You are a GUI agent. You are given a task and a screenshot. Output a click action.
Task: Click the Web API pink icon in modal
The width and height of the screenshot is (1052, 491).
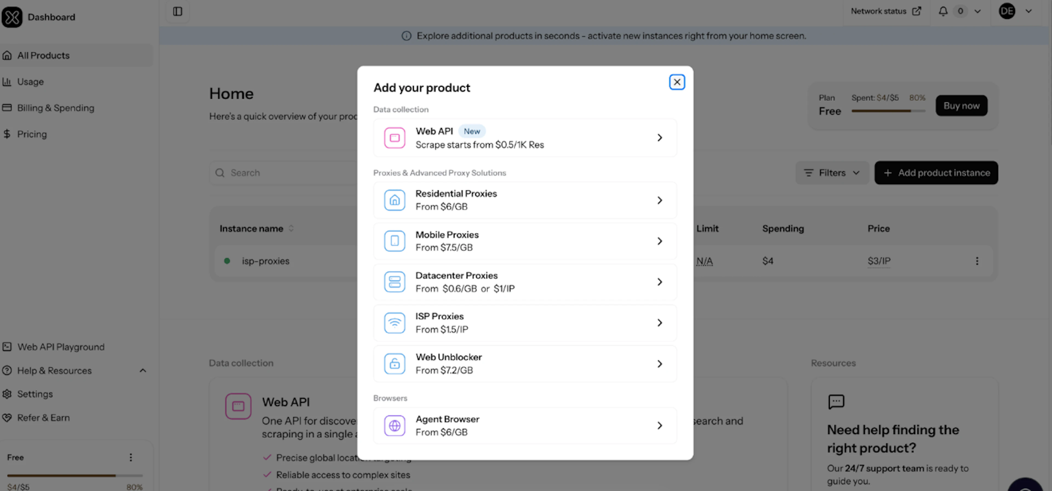coord(395,138)
